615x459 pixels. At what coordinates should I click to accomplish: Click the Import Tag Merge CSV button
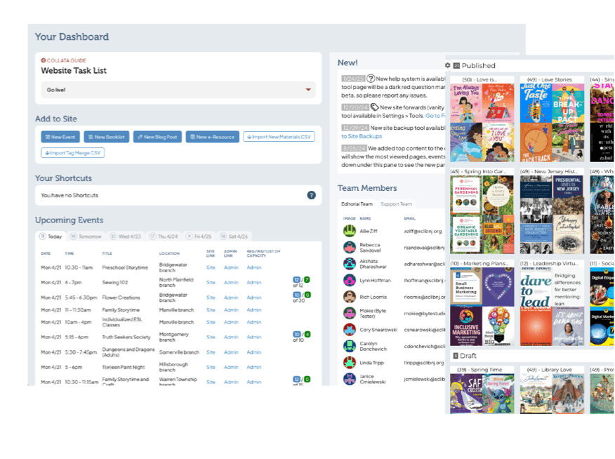coord(72,152)
